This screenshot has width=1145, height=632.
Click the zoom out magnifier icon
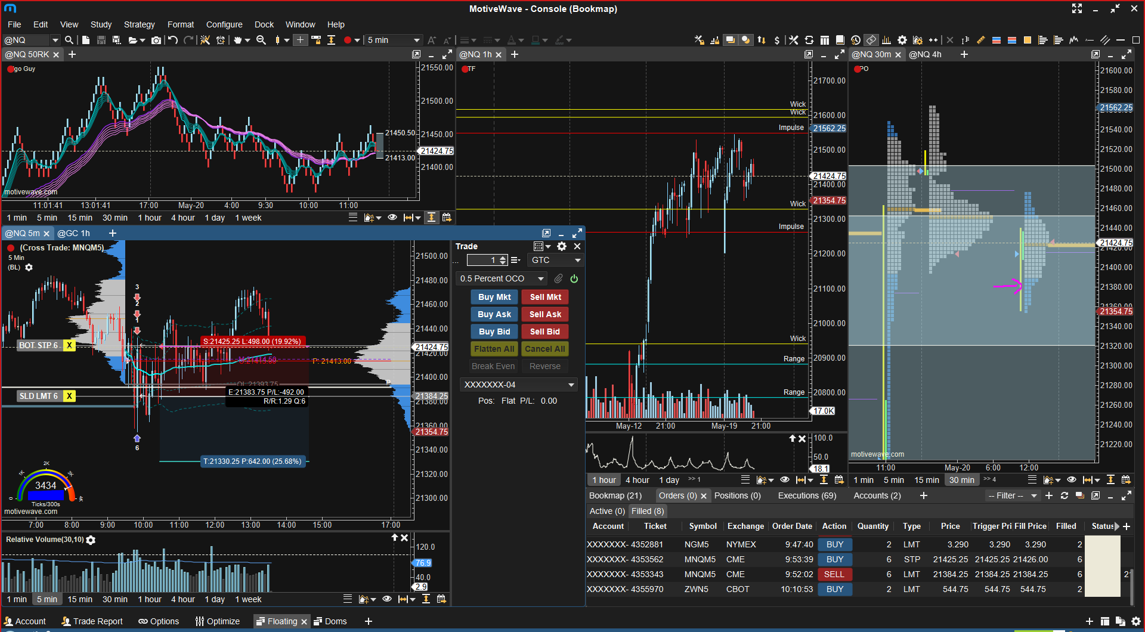point(261,40)
